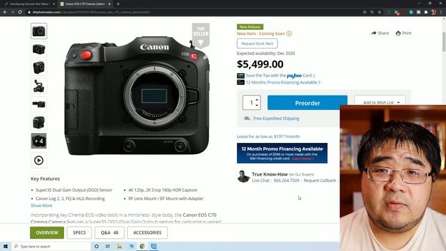Click the True Know-How expert avatar
The image size is (446, 251).
pos(243,176)
